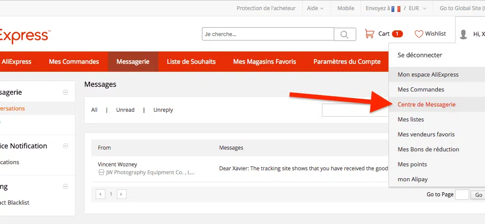Click the message search input box
Screen dimensions: 485x224
pos(355,110)
